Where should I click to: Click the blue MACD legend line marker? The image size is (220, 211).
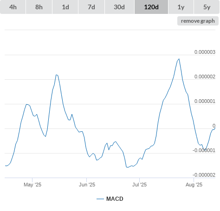100,199
